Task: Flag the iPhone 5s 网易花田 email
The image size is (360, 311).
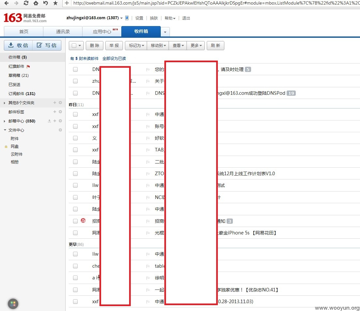Action: (x=148, y=233)
